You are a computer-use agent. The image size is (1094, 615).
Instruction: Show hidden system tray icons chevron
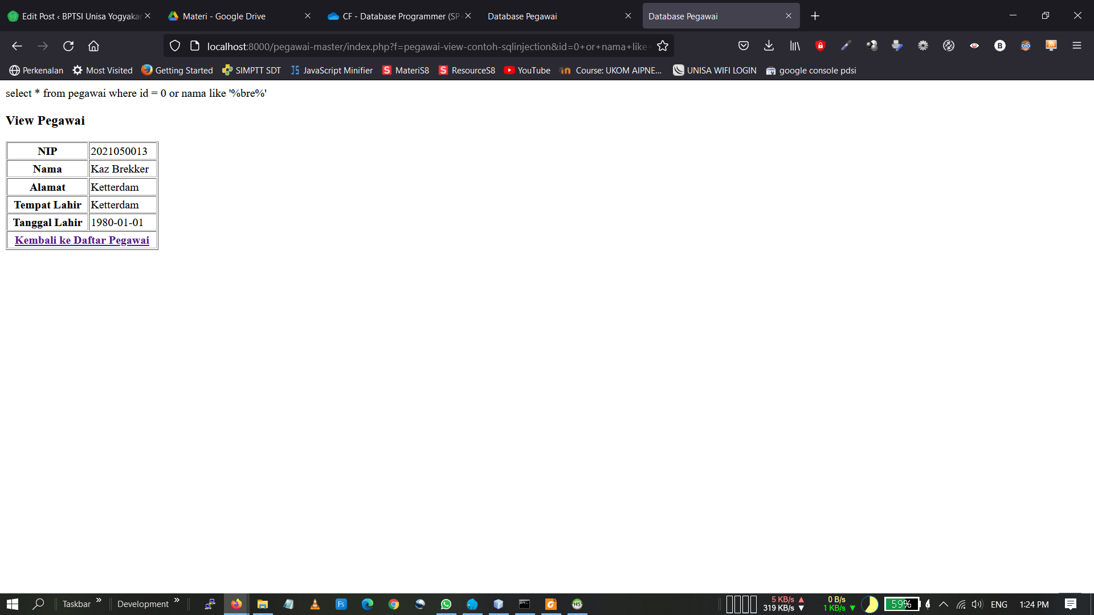pyautogui.click(x=944, y=604)
